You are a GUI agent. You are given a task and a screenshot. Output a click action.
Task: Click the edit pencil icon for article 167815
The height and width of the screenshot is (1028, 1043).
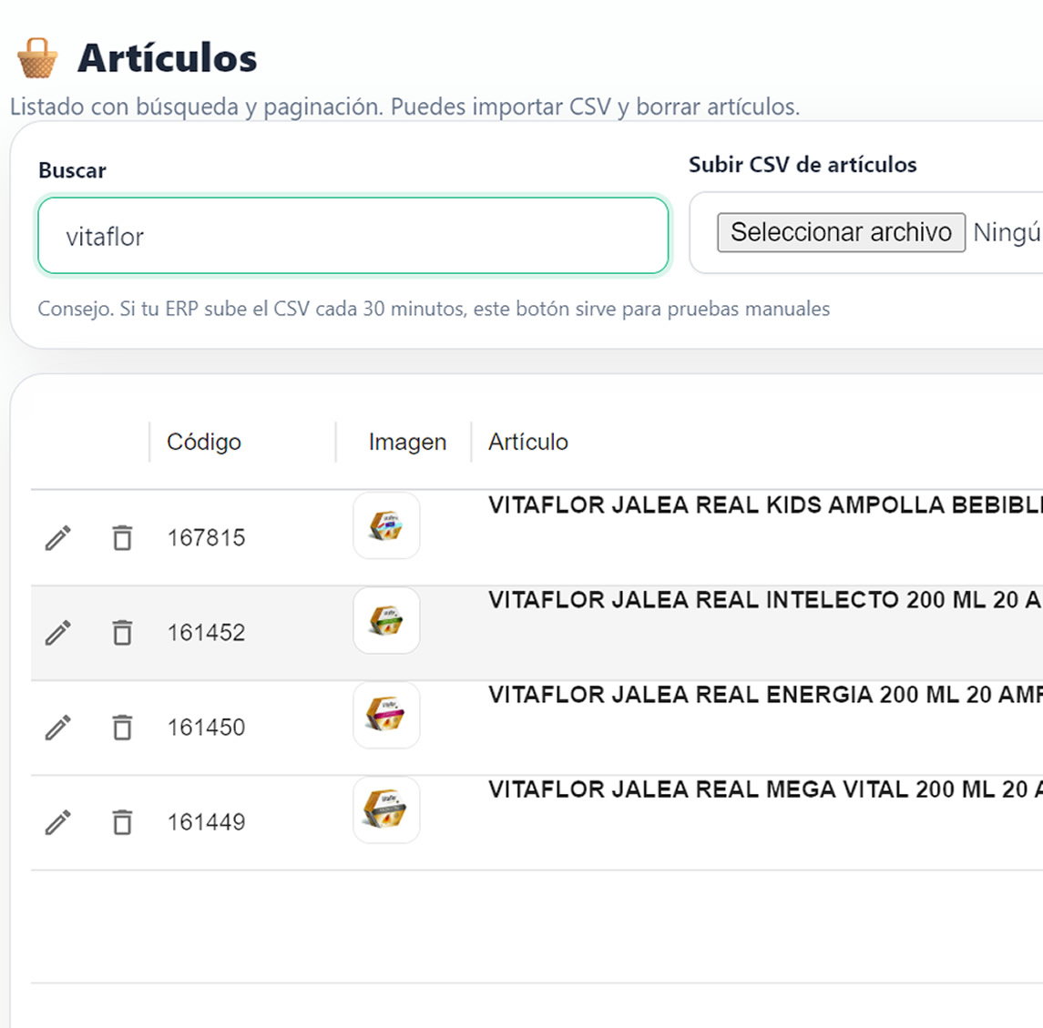[57, 537]
